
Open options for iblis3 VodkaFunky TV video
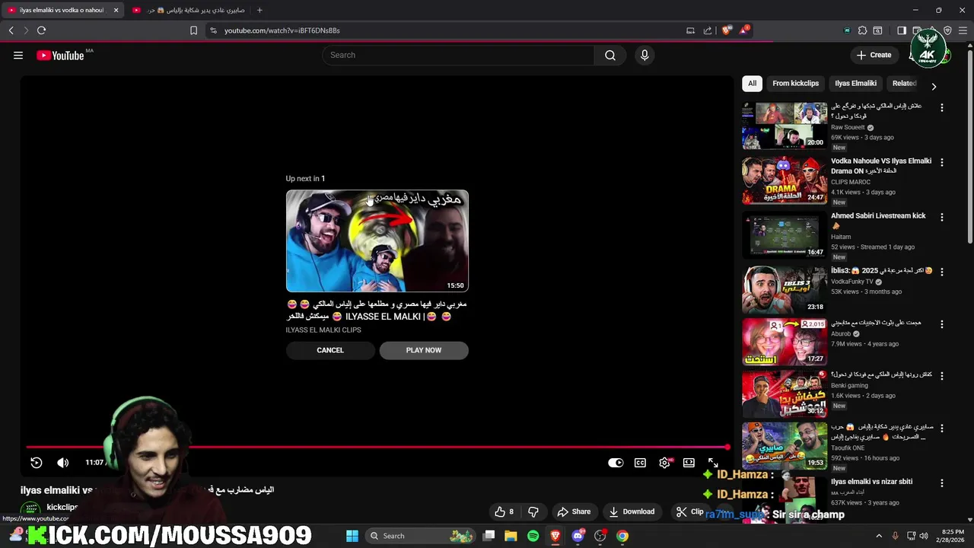(x=941, y=272)
